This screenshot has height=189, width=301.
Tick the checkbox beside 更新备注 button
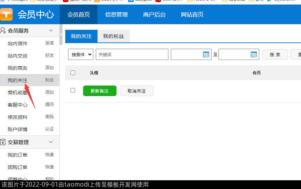pos(73,90)
